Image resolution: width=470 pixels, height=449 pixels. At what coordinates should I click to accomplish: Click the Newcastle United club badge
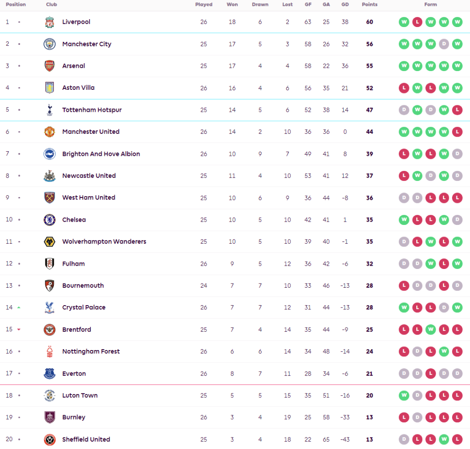50,176
